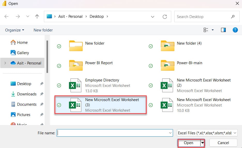The height and width of the screenshot is (148, 242).
Task: Go back using the back arrow
Action: click(x=6, y=16)
